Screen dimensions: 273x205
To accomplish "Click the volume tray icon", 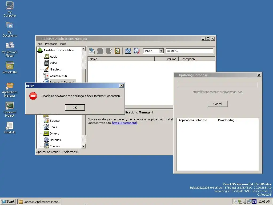I will click(235, 202).
